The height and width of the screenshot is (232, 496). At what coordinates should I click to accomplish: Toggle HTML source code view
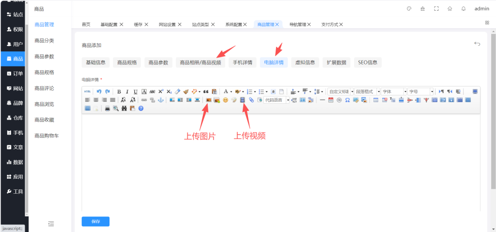click(x=87, y=92)
